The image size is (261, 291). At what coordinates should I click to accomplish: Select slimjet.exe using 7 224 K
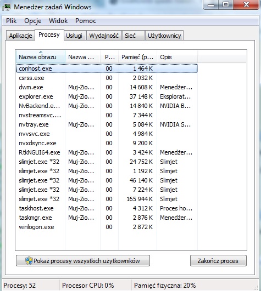107,190
